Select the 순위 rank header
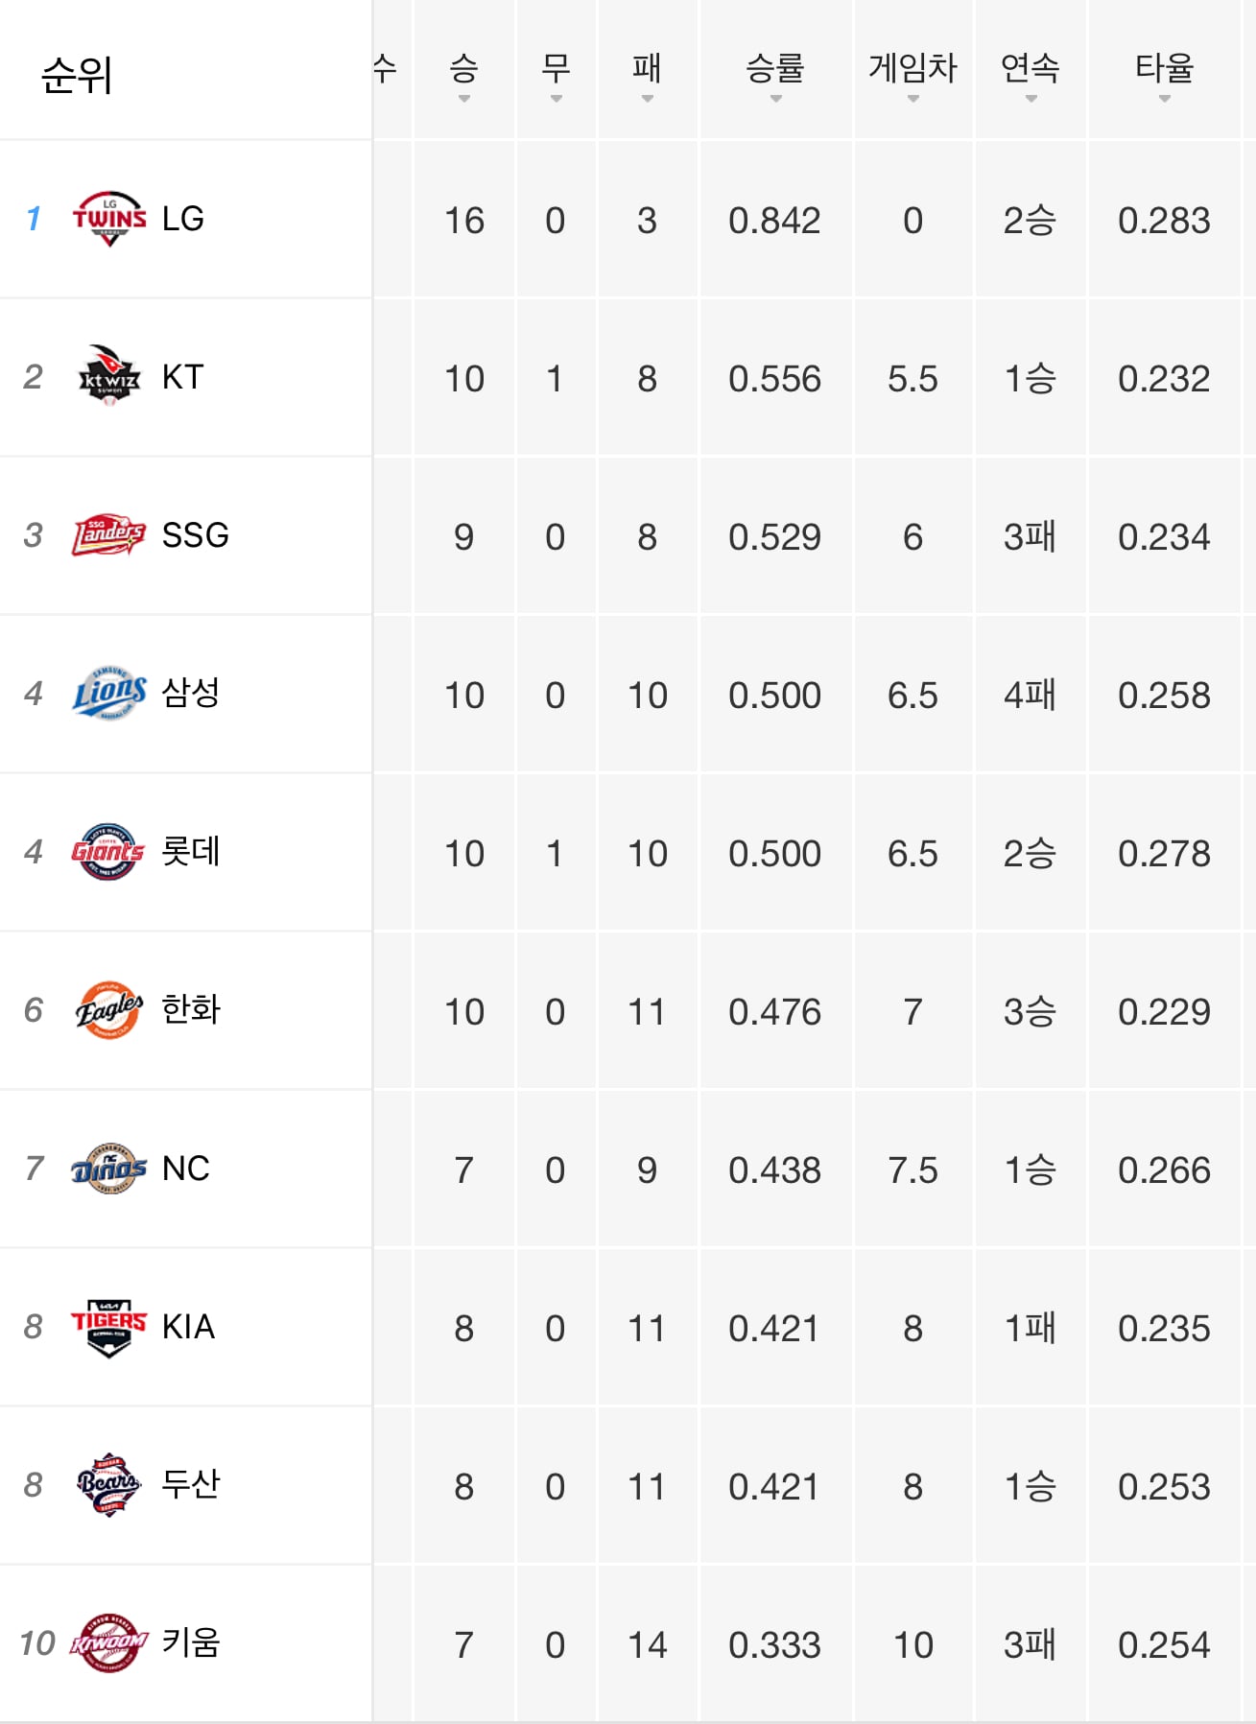Image resolution: width=1256 pixels, height=1724 pixels. [x=77, y=75]
